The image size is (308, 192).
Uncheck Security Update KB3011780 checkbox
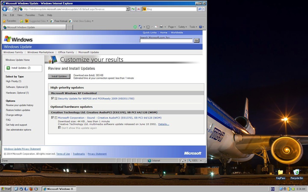click(52, 98)
